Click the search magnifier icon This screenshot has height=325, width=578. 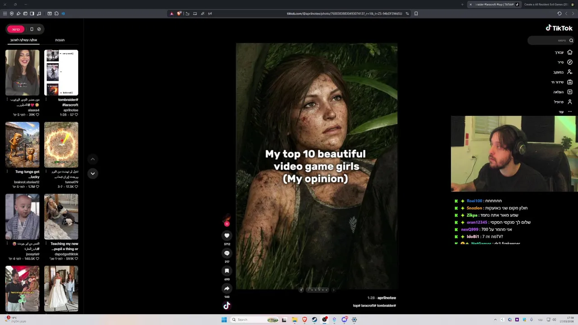pyautogui.click(x=571, y=41)
